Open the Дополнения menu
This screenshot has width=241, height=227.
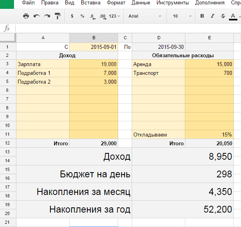(x=210, y=3)
